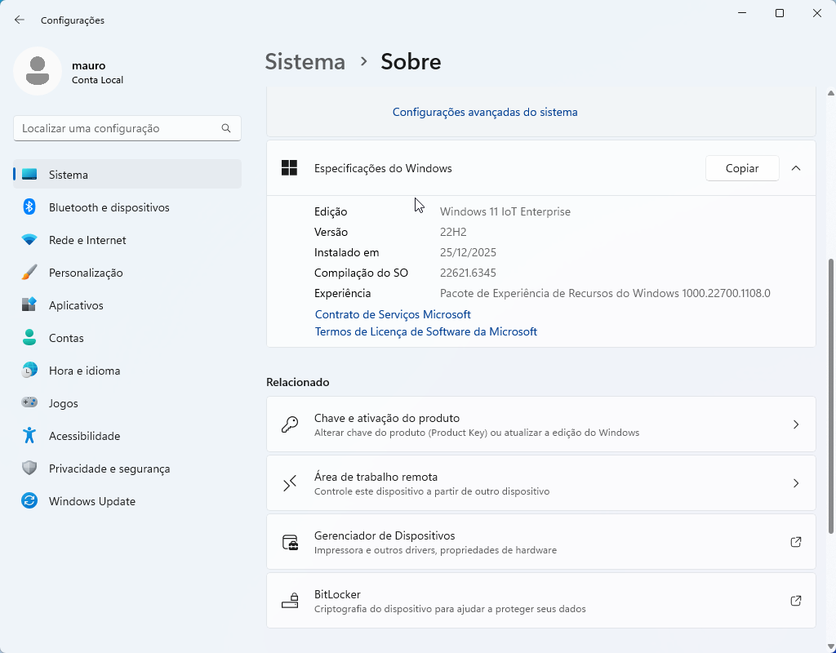The height and width of the screenshot is (653, 836).
Task: Click the Sobre page title
Action: 411,61
